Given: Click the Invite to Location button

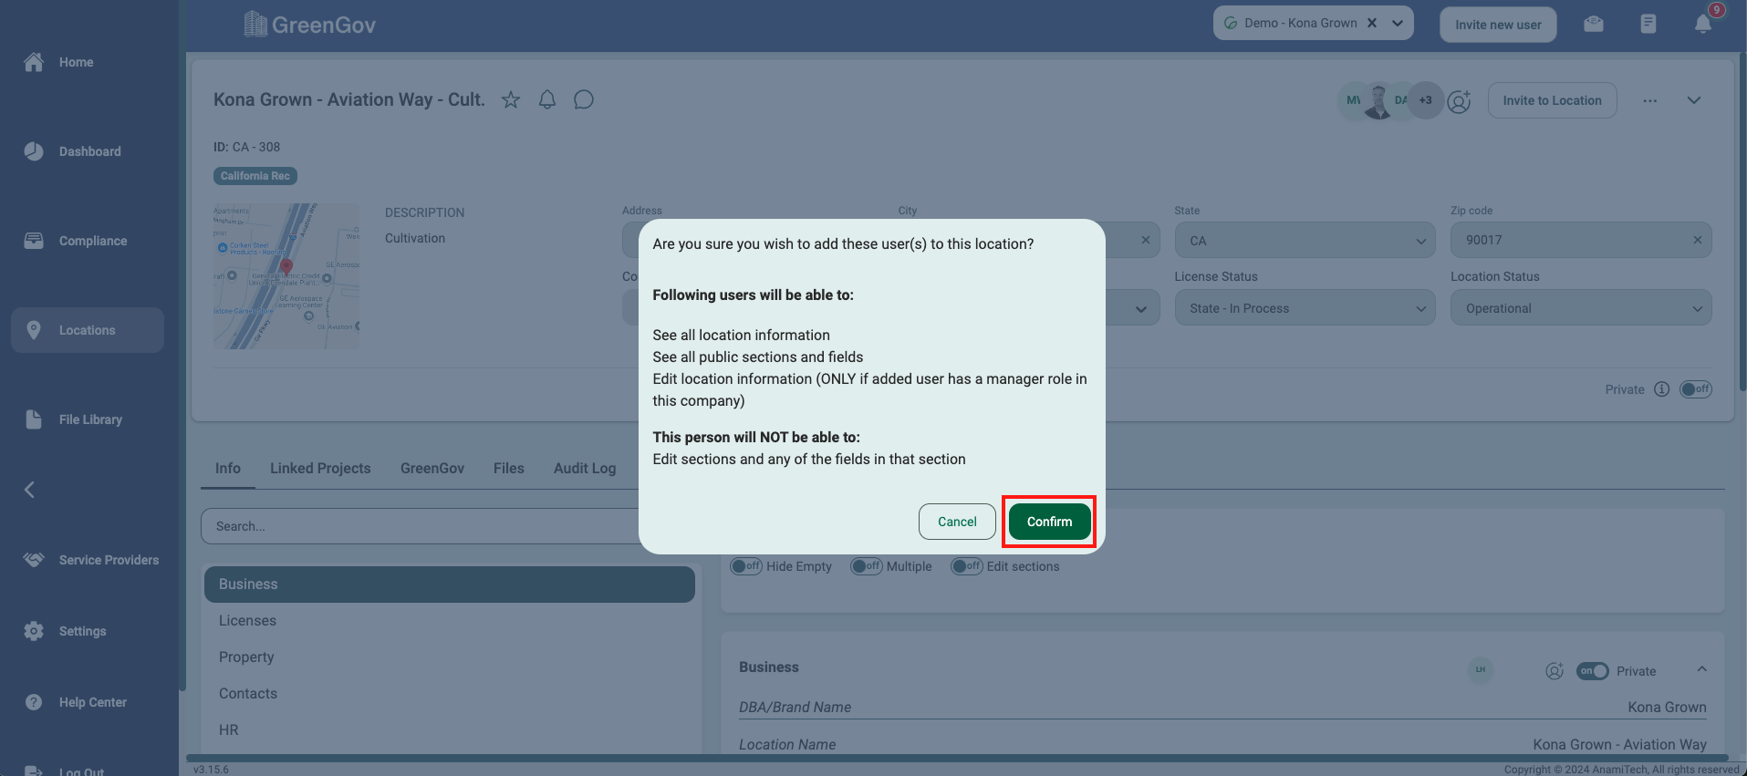Looking at the screenshot, I should [1552, 100].
